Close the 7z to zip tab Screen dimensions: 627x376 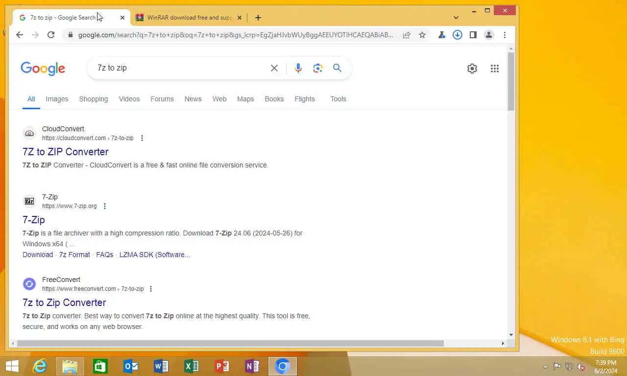[122, 18]
